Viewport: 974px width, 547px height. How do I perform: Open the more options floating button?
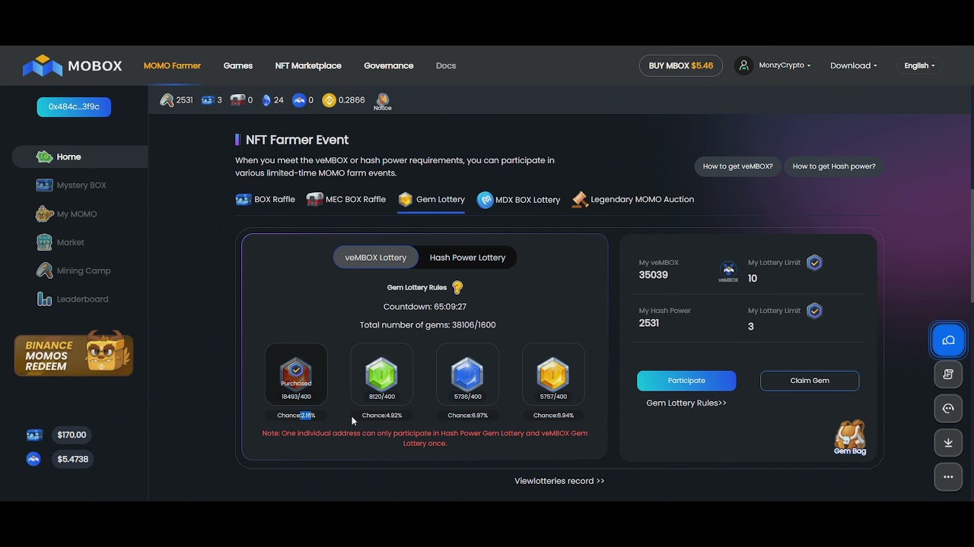(x=948, y=477)
